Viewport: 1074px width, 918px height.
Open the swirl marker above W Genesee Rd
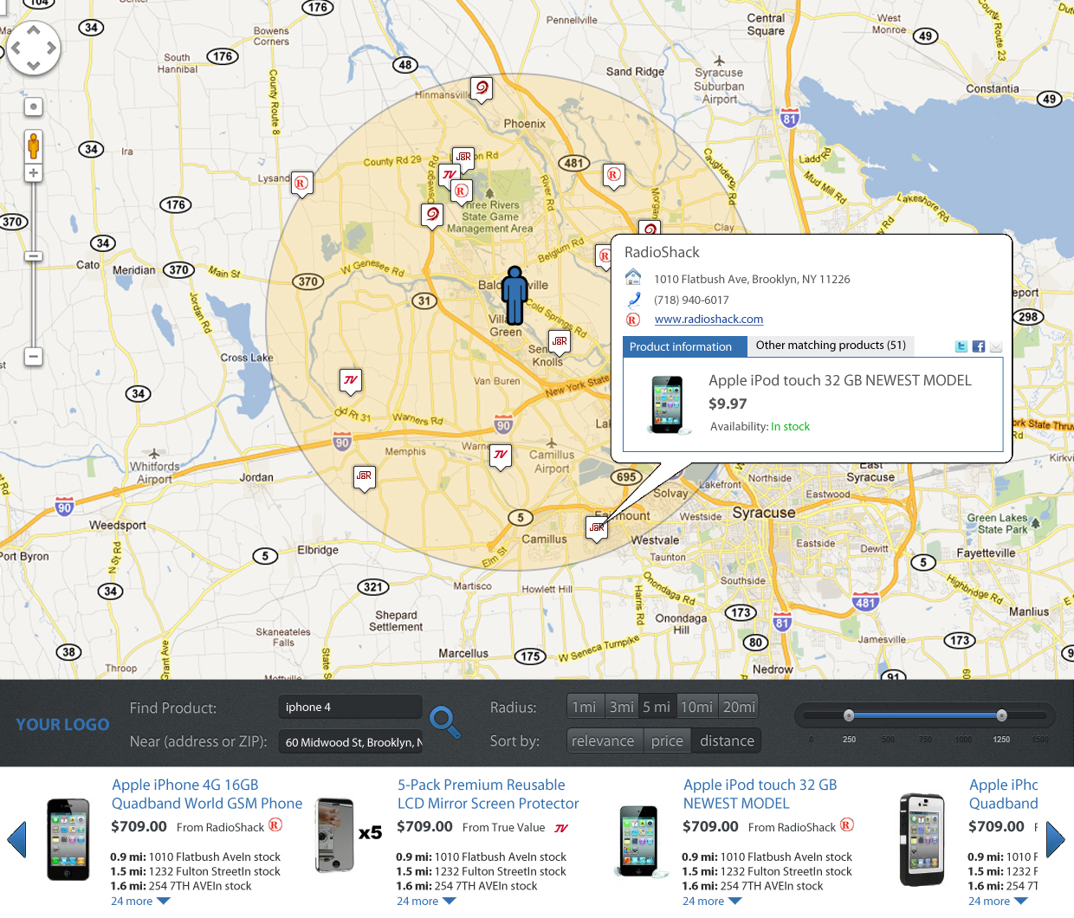click(x=432, y=215)
